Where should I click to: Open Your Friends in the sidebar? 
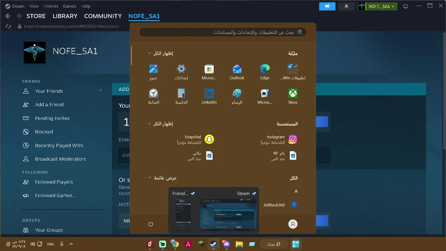pos(49,91)
